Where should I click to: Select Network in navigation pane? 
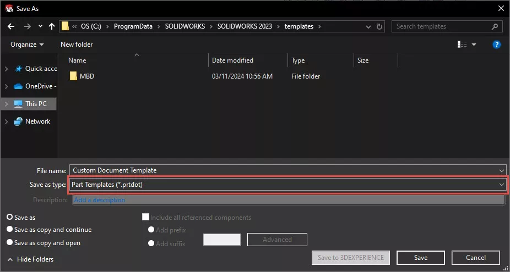click(x=32, y=121)
